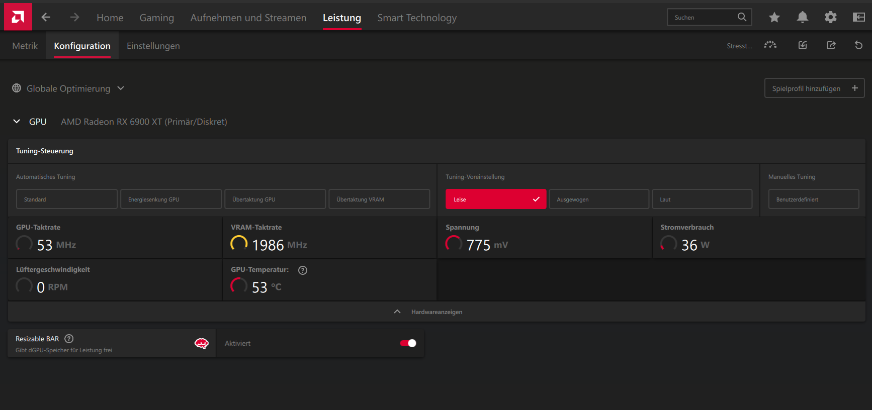Viewport: 872px width, 410px height.
Task: Click the 36 W value
Action: (695, 245)
